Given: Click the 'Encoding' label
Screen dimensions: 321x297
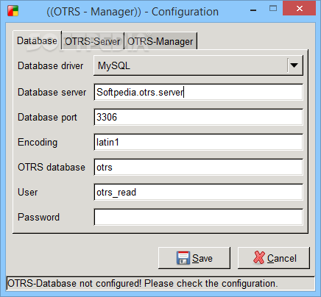Looking at the screenshot, I should (38, 143).
